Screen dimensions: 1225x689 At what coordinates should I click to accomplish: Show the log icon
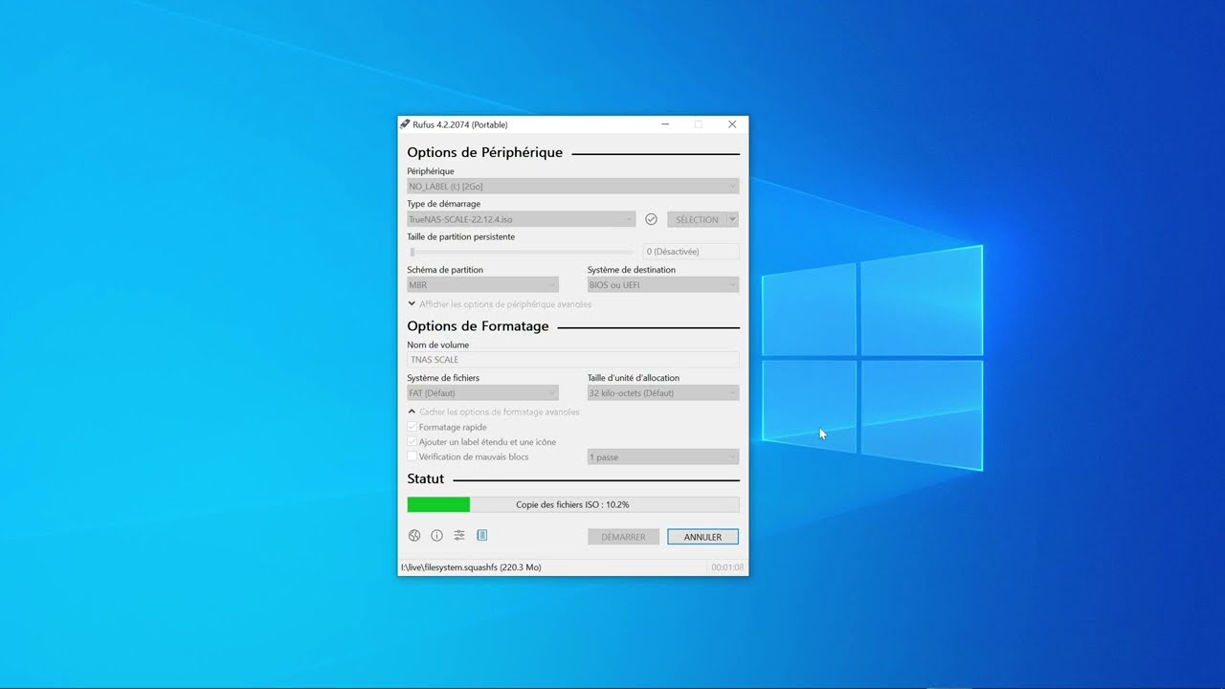482,536
